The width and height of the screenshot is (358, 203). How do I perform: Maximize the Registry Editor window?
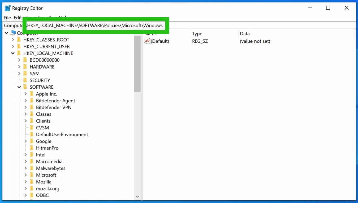328,8
